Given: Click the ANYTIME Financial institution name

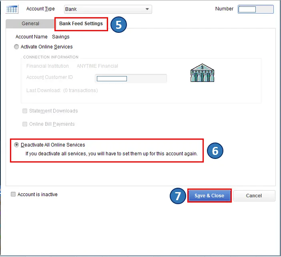Looking at the screenshot, I should pyautogui.click(x=97, y=66).
